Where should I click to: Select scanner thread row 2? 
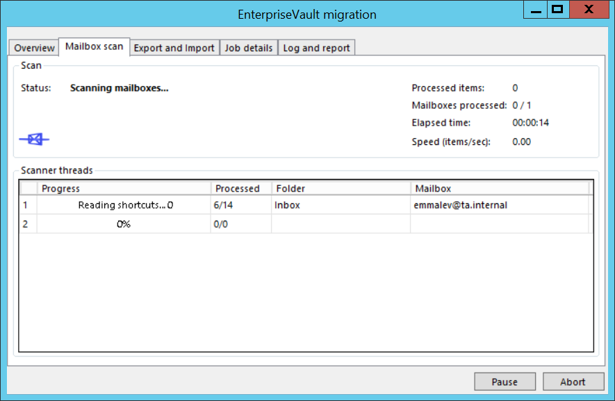[x=28, y=224]
